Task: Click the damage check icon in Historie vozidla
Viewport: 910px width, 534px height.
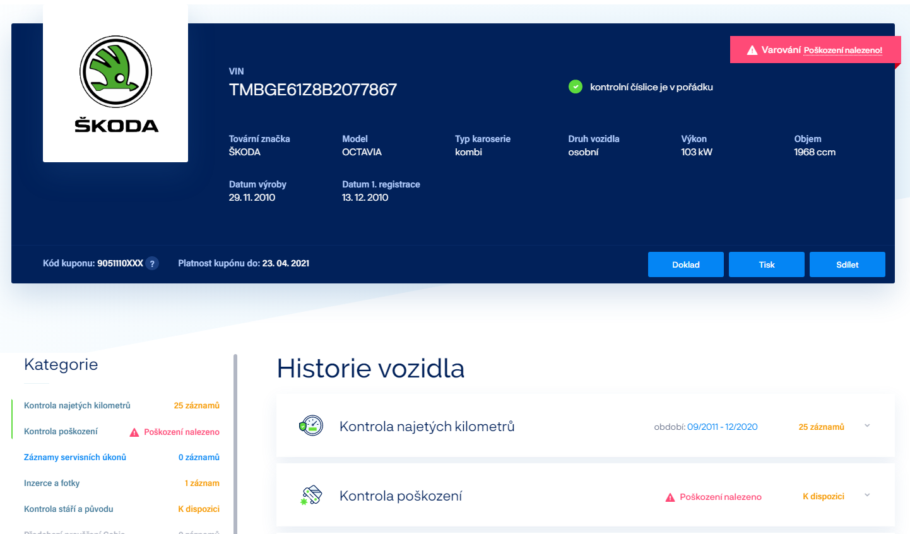Action: point(311,495)
